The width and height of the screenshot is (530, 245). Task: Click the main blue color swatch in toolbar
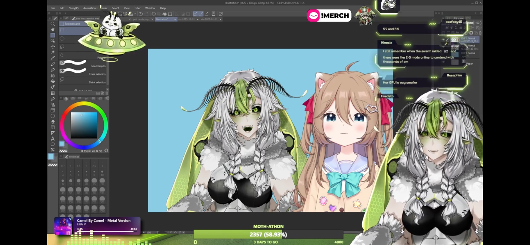[x=51, y=156]
